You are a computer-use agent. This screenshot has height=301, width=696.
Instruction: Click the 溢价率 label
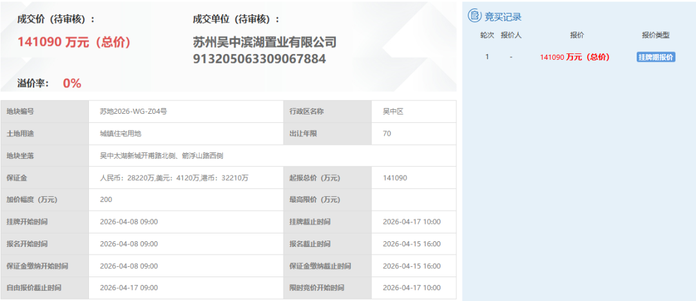34,84
